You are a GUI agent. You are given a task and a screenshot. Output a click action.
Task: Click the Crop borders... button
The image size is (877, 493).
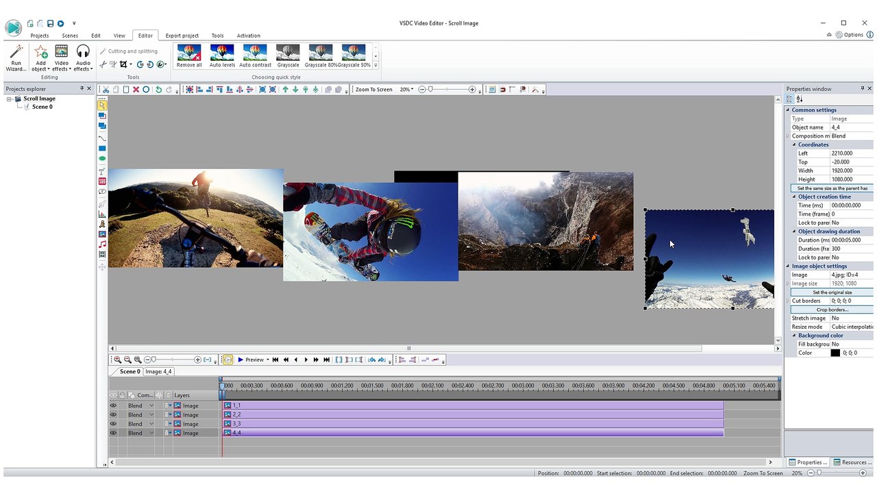click(x=832, y=309)
